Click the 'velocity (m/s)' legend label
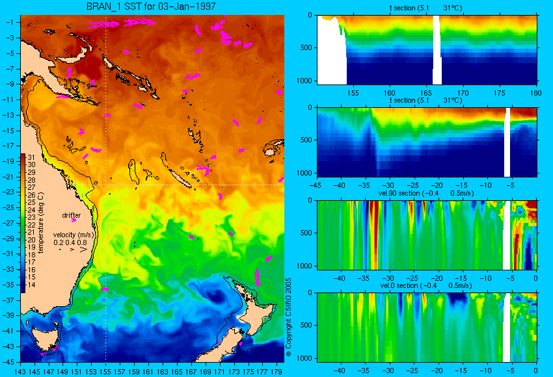Viewport: 553px width, 377px height. (x=74, y=235)
